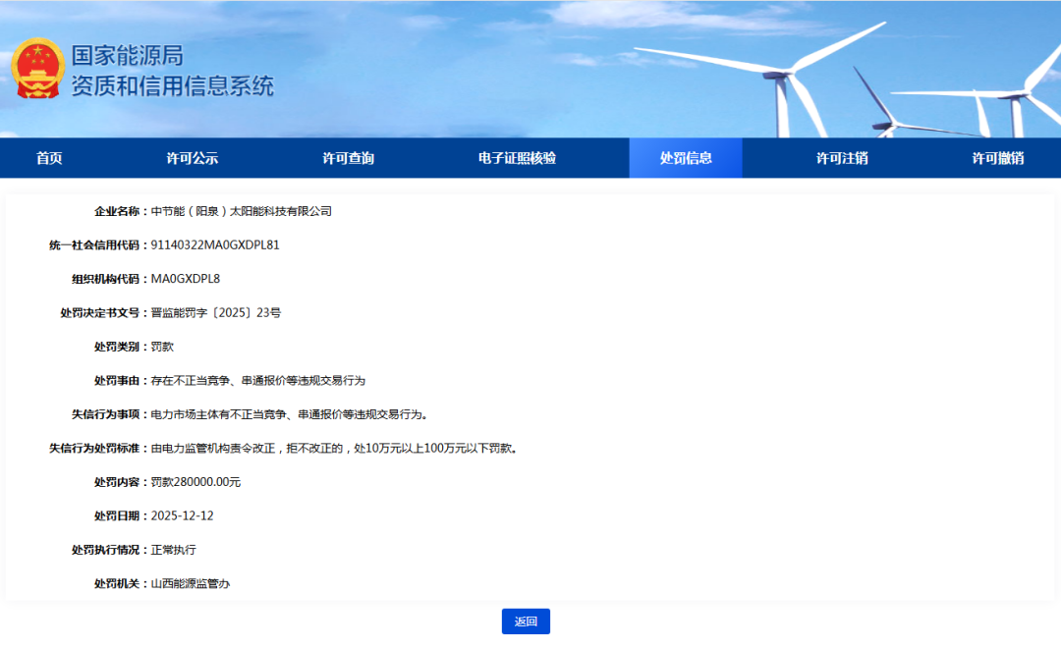Viewport: 1061px width, 648px height.
Task: Select the highlighted 处罚信息 tab
Action: [x=686, y=158]
